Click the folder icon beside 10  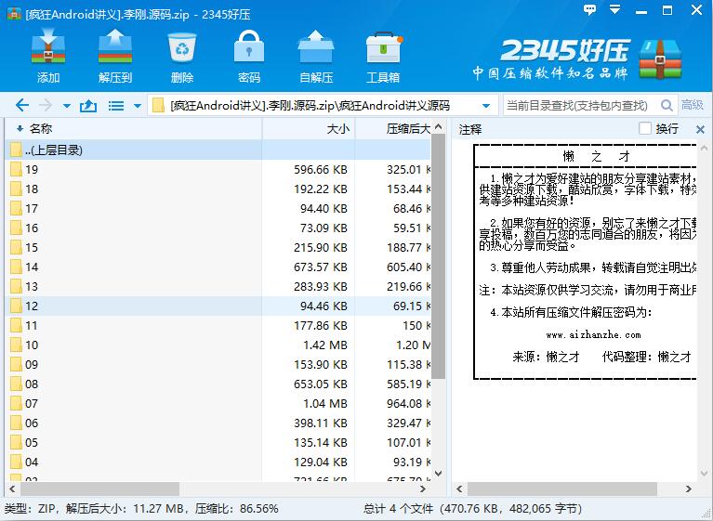tap(16, 345)
